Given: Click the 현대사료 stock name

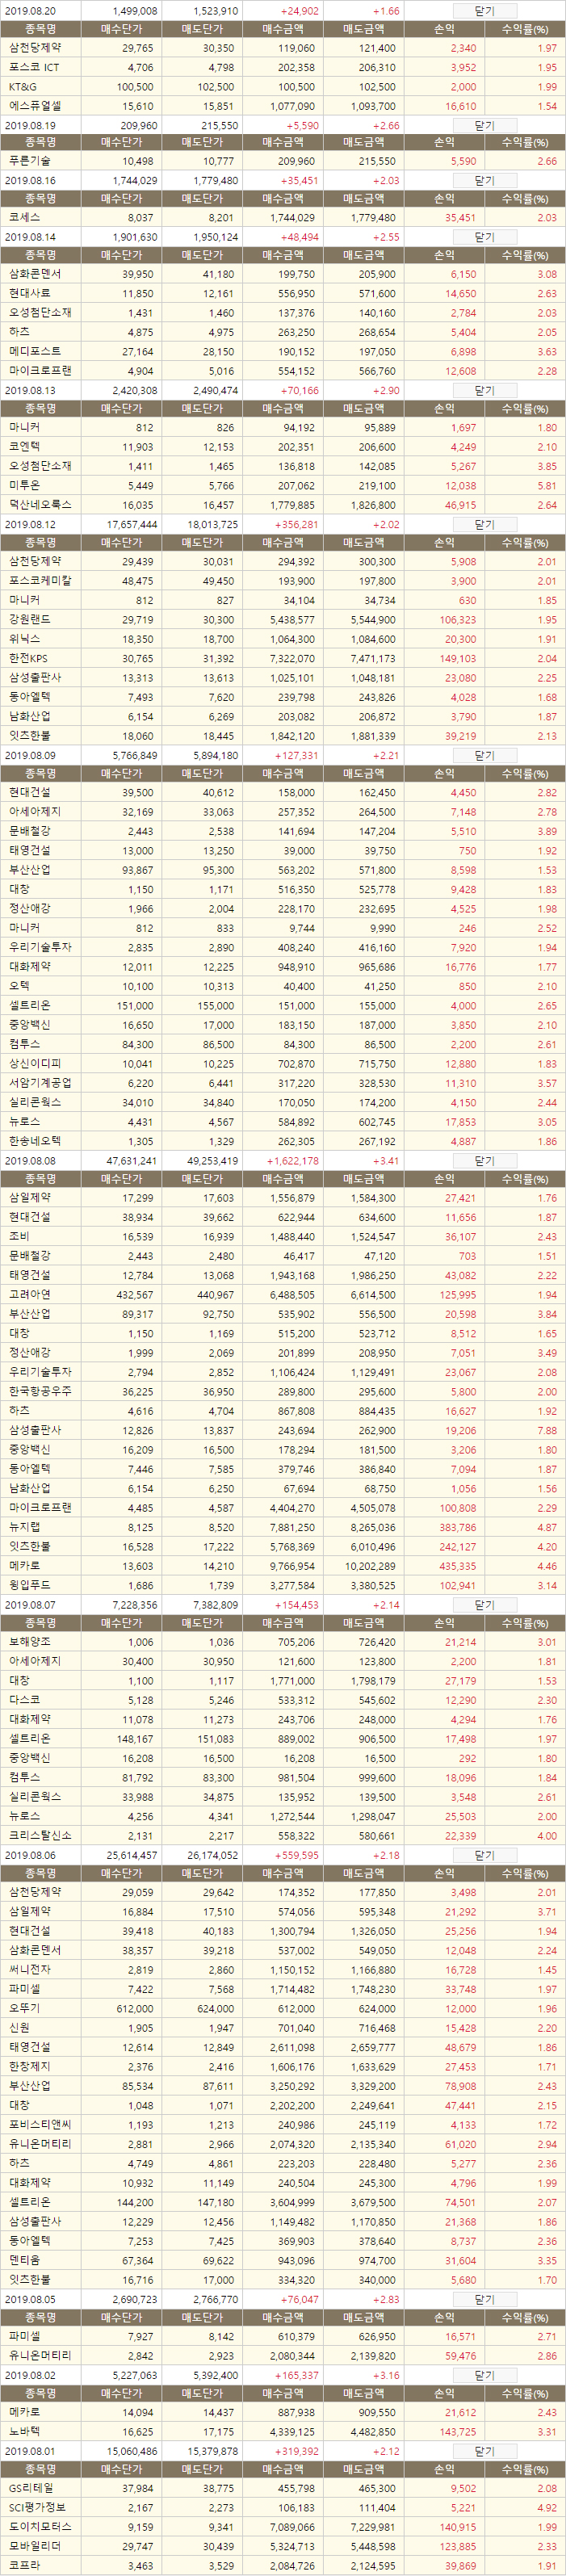Looking at the screenshot, I should [29, 293].
